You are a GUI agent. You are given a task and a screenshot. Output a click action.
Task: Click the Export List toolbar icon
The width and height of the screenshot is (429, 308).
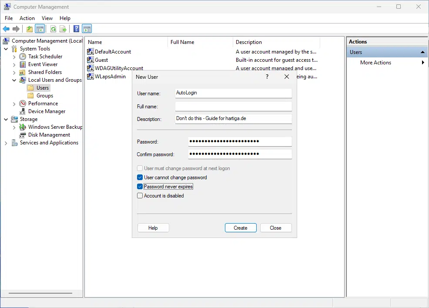(x=64, y=29)
